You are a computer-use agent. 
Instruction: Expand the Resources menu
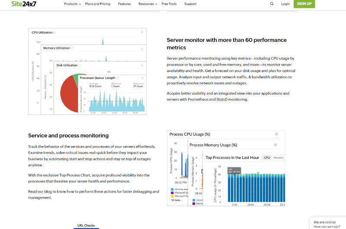147,4
